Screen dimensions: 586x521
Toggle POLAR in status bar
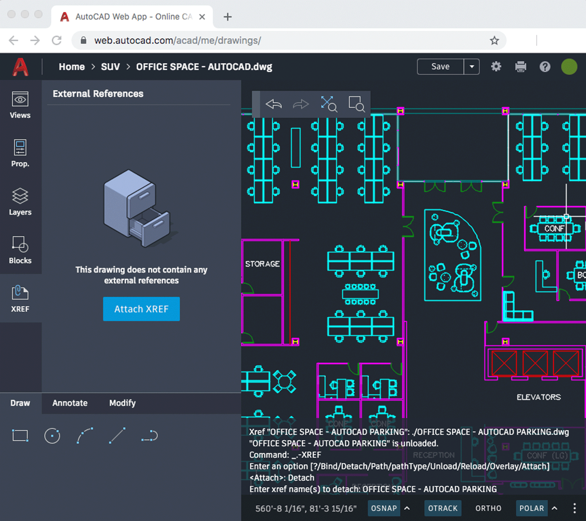point(532,508)
